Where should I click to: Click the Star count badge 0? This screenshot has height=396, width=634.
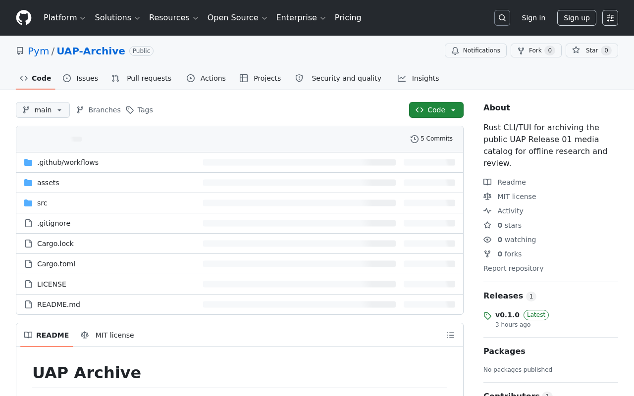coord(606,50)
